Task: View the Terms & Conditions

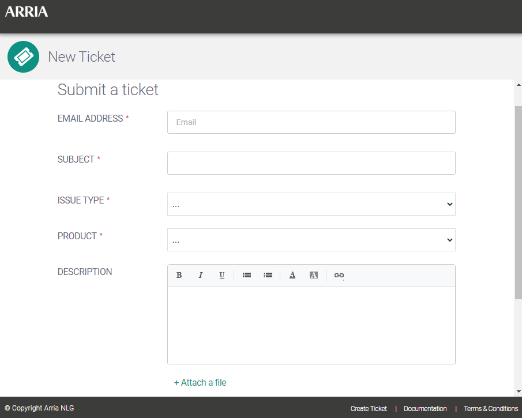Action: tap(491, 408)
